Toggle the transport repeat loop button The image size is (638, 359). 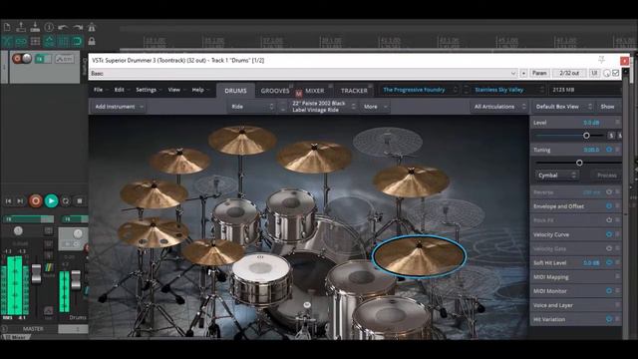pyautogui.click(x=66, y=200)
